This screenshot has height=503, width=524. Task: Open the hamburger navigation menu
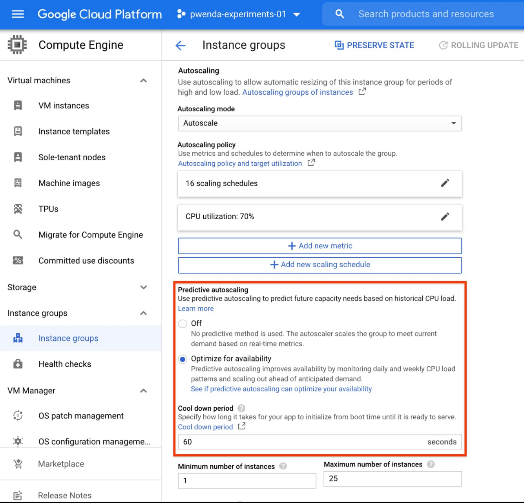click(x=18, y=15)
